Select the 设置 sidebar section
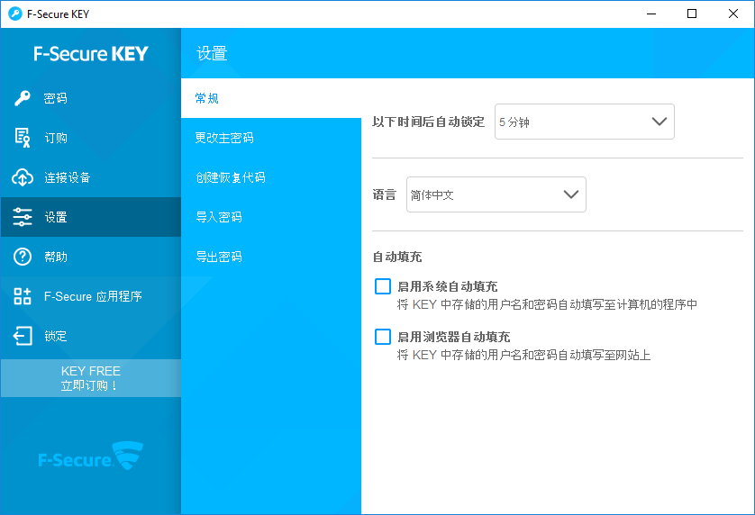The height and width of the screenshot is (515, 755). click(x=91, y=217)
